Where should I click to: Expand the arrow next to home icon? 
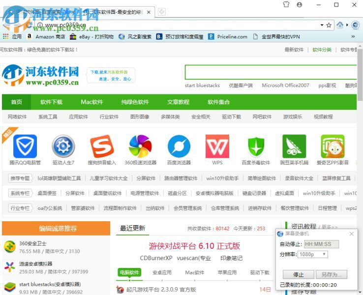pos(347,25)
